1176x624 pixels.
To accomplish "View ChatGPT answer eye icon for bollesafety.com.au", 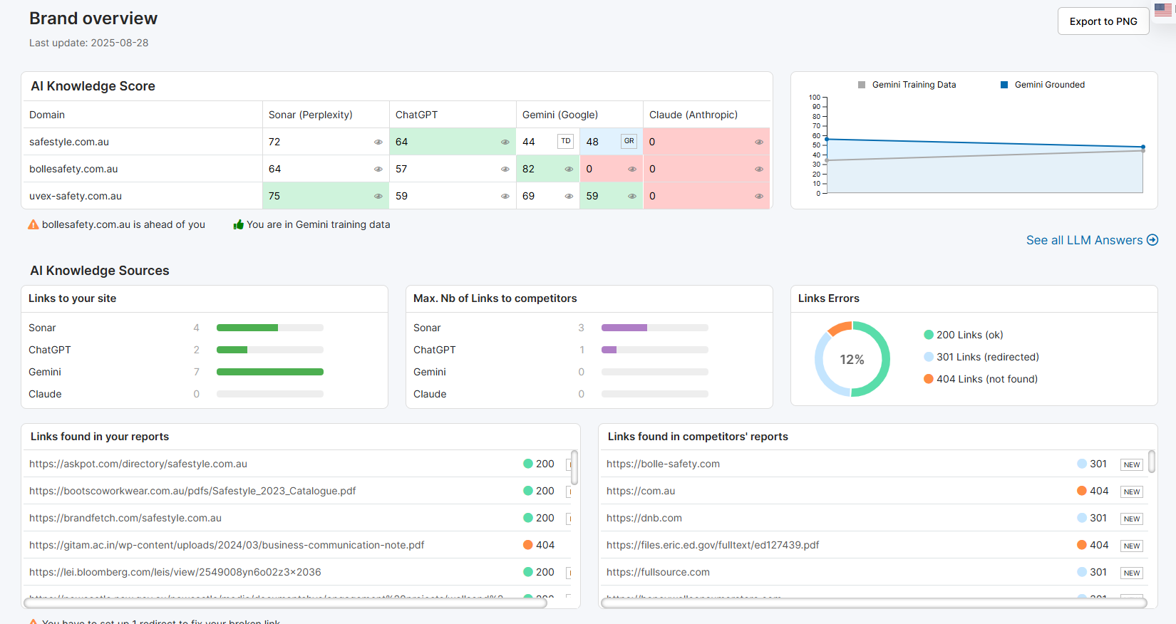I will 505,169.
